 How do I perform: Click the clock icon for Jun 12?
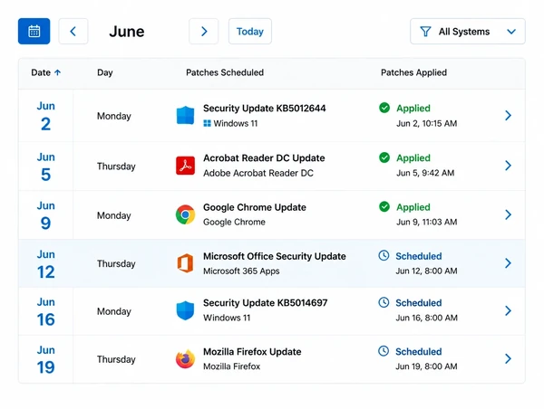pos(384,255)
